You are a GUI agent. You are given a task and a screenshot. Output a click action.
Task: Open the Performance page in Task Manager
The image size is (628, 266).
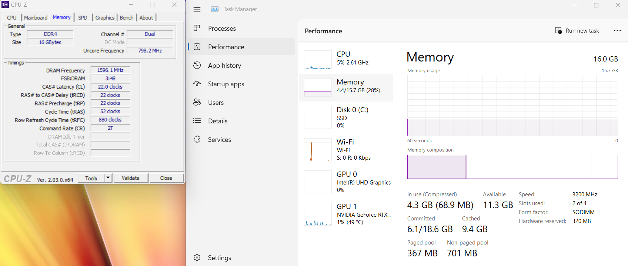241,47
